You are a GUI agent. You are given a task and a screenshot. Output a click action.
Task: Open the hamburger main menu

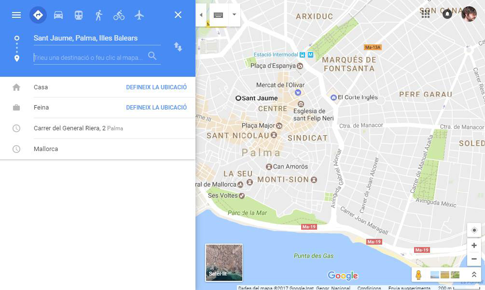16,15
